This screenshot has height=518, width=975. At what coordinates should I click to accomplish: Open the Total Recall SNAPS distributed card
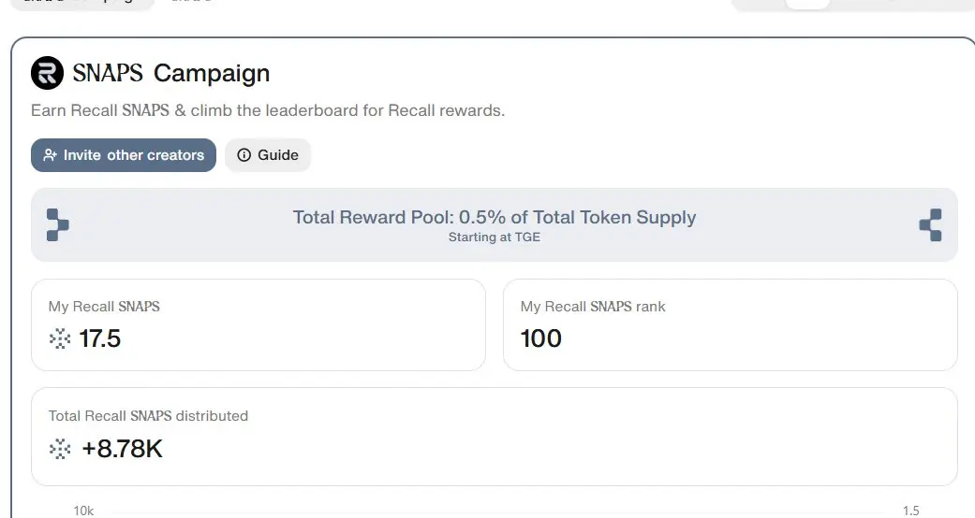click(x=495, y=437)
